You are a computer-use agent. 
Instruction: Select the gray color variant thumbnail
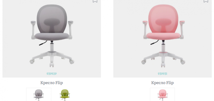39,94
